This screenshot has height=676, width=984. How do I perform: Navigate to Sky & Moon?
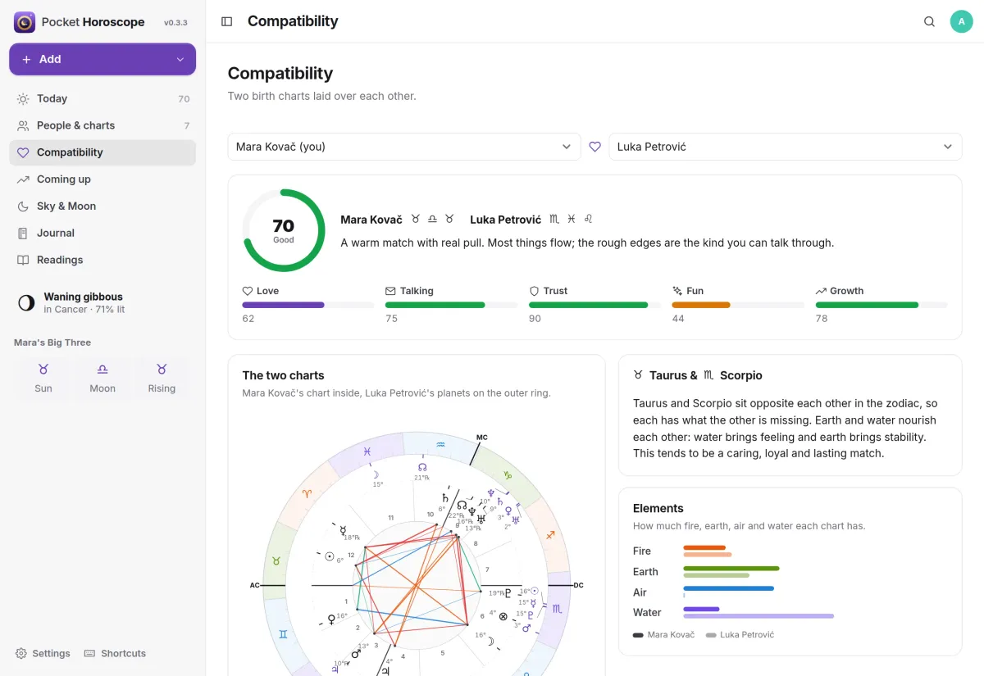pos(102,206)
